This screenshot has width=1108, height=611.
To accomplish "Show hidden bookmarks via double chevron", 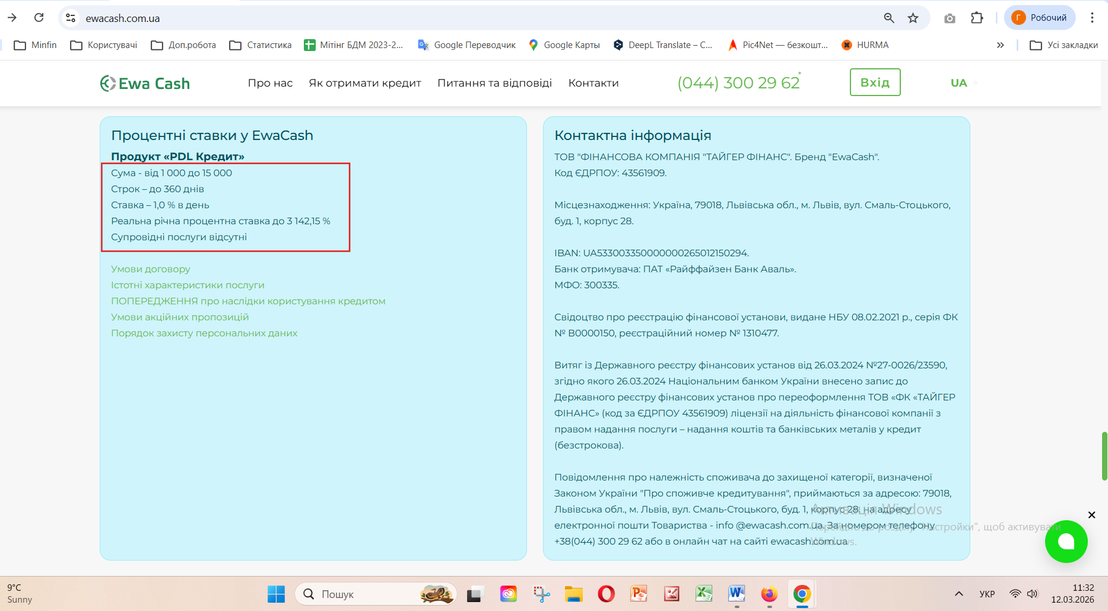I will (1001, 45).
